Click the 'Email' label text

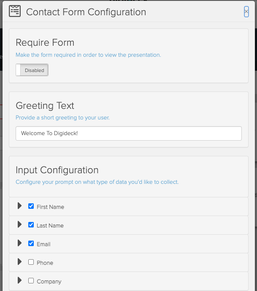[43, 244]
